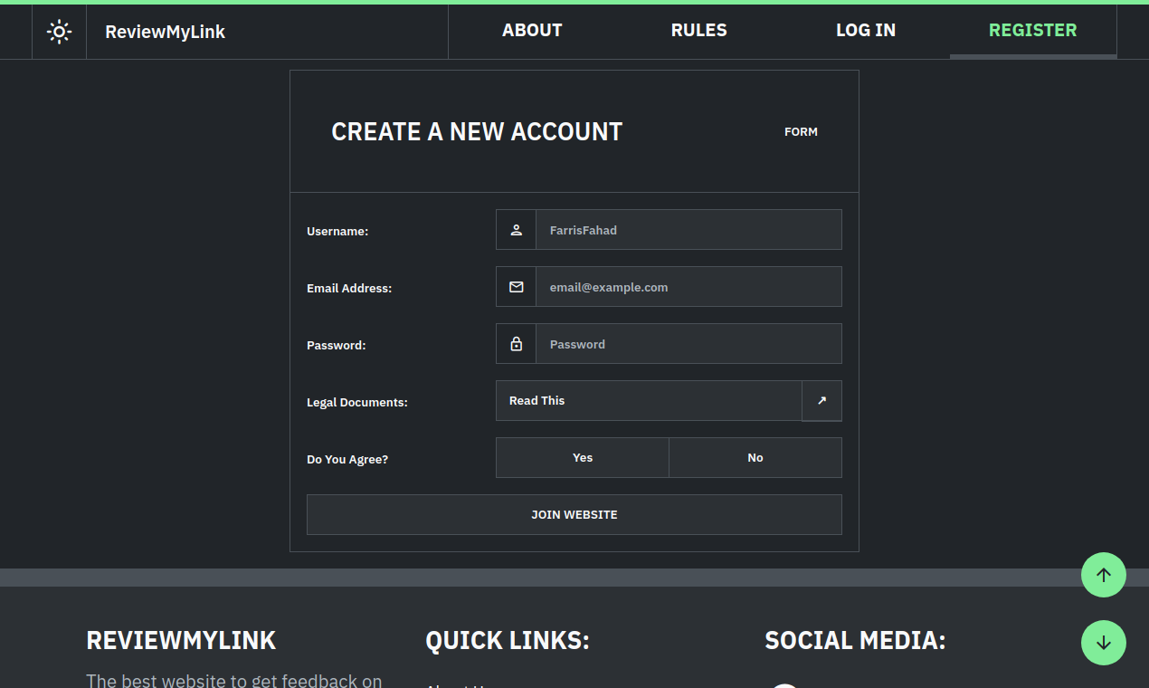The width and height of the screenshot is (1149, 688).
Task: Open the RULES page
Action: [698, 30]
